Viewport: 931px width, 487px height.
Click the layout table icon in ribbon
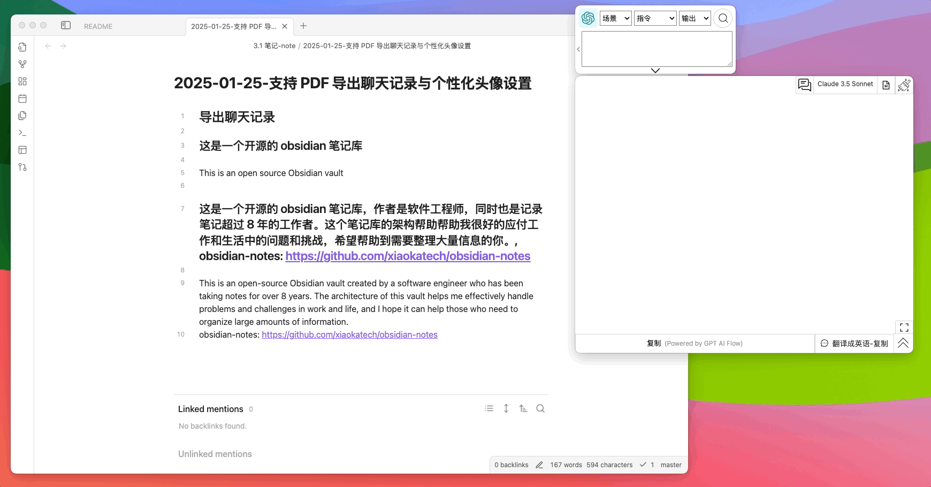pyautogui.click(x=22, y=150)
